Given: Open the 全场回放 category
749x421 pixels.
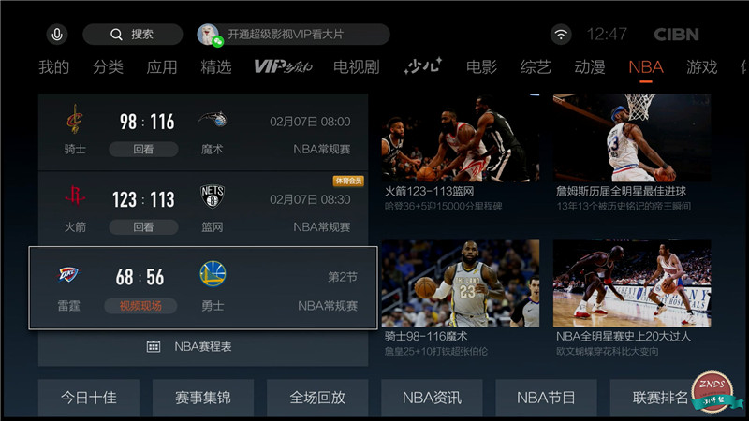Looking at the screenshot, I should point(317,398).
